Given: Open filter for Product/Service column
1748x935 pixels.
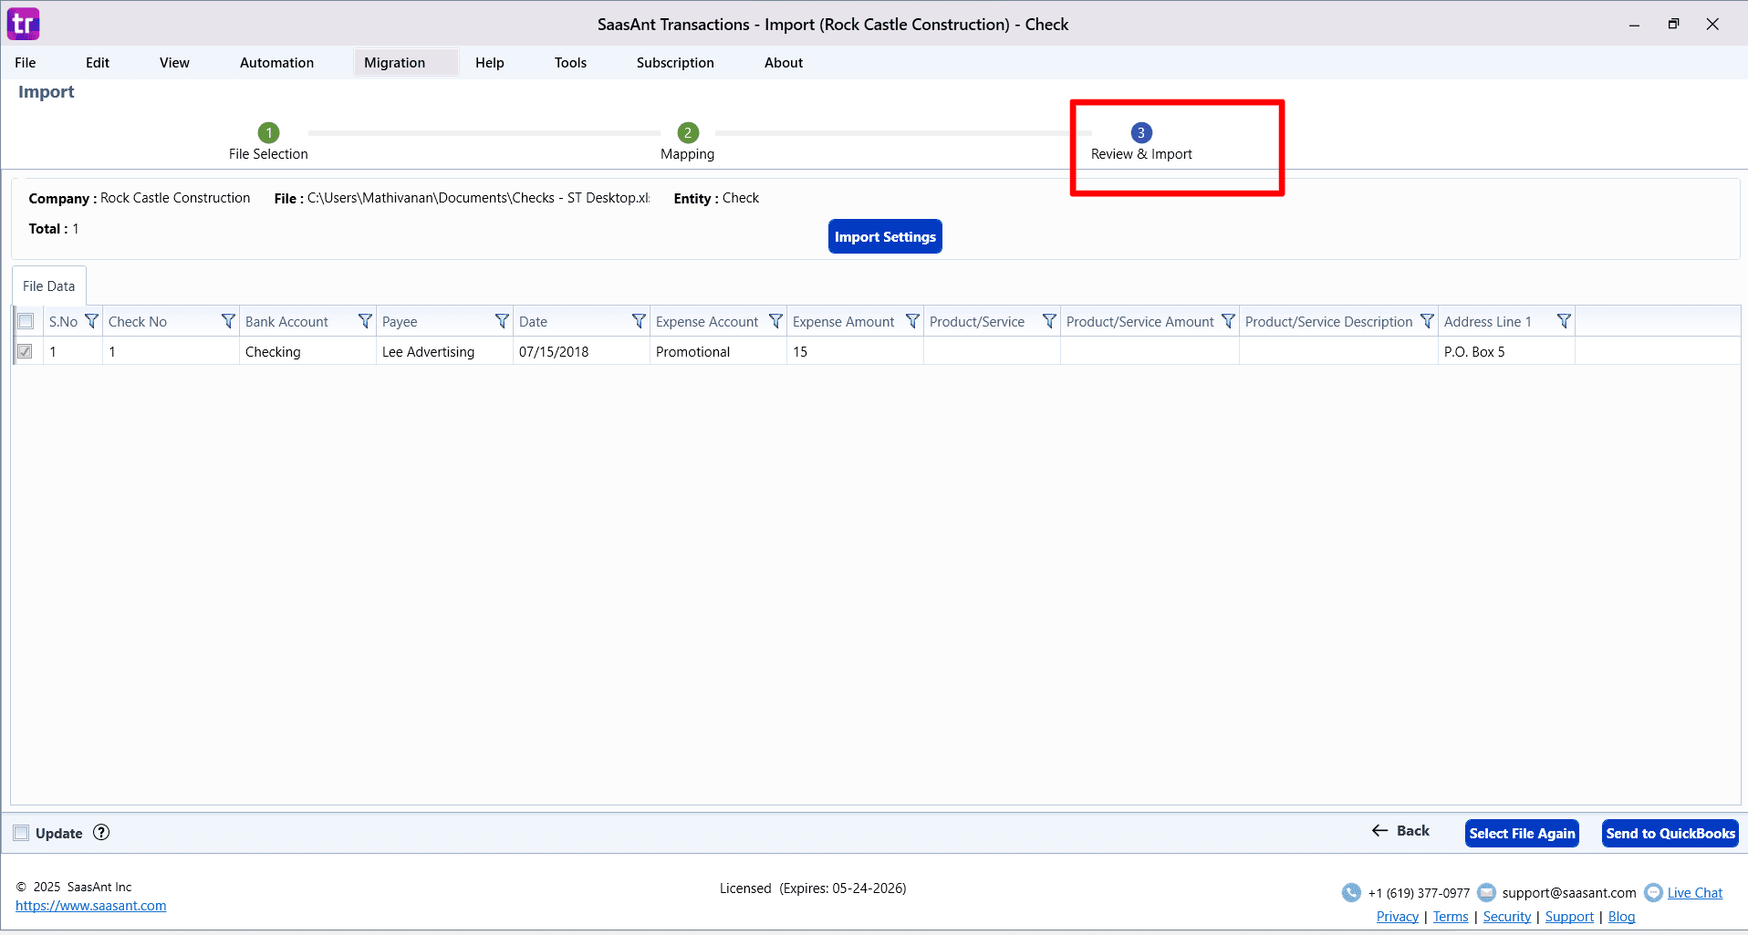Looking at the screenshot, I should (x=1049, y=321).
